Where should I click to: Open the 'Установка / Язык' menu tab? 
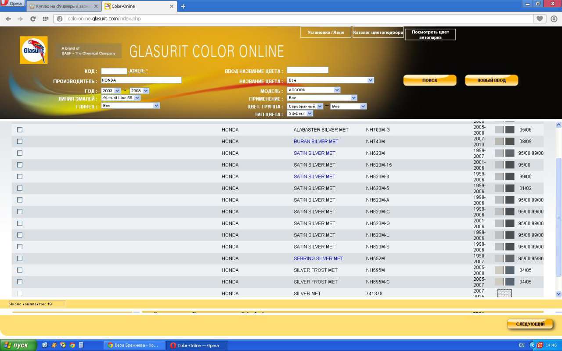coord(326,32)
